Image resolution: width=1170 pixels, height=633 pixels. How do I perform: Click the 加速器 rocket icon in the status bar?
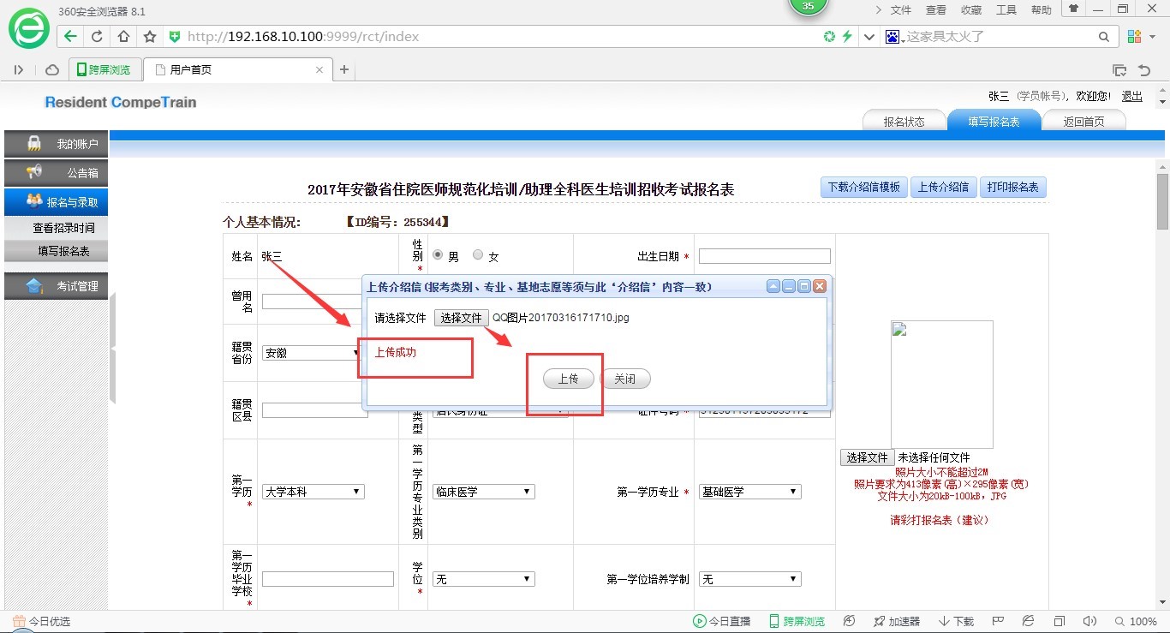click(x=880, y=621)
